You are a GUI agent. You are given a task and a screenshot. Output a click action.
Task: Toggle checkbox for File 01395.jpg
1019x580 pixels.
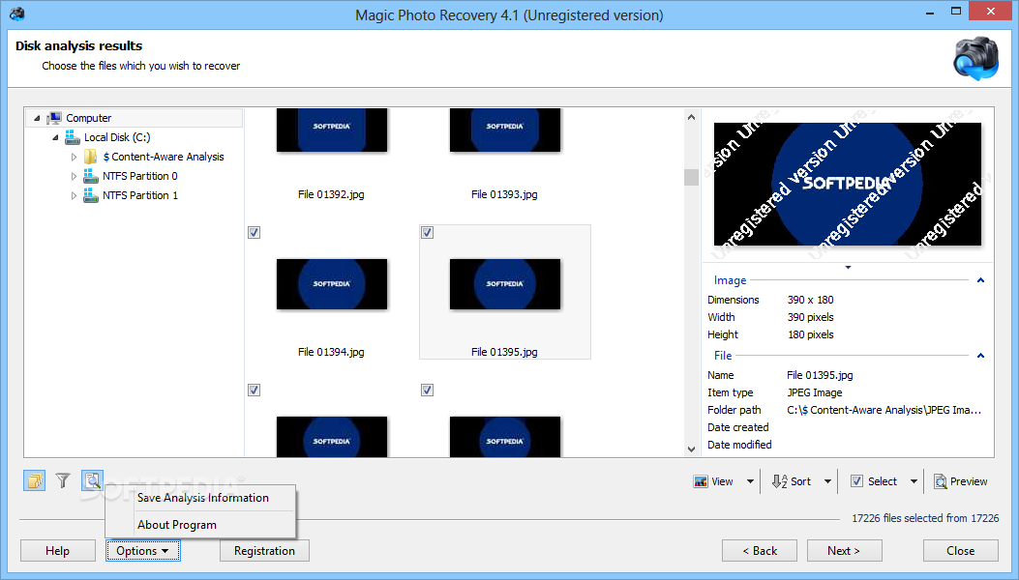[x=427, y=233]
